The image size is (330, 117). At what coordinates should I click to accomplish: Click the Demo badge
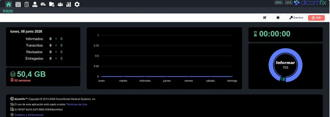pyautogui.click(x=278, y=2)
